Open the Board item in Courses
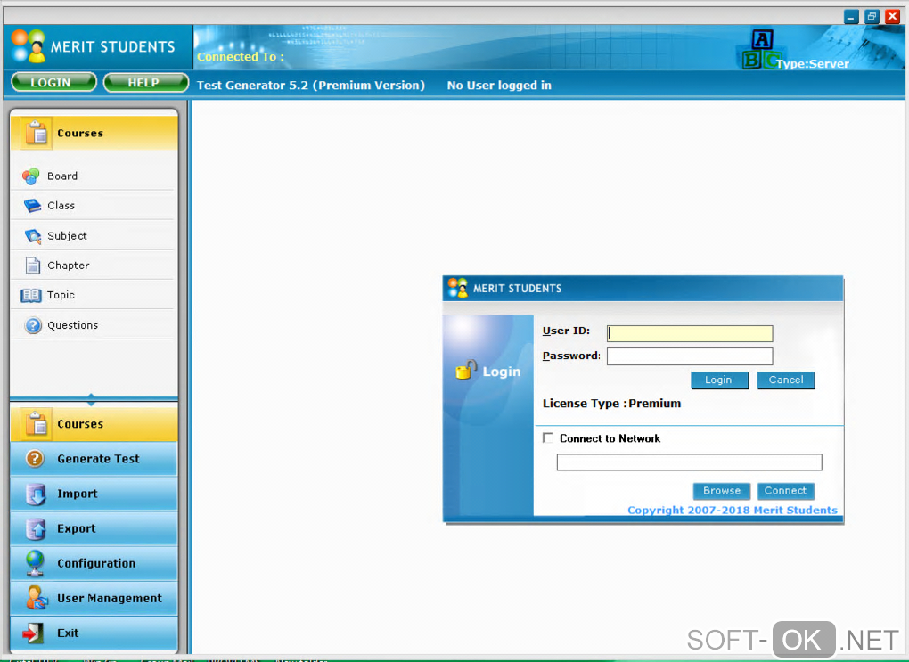Viewport: 909px width, 662px height. click(x=93, y=176)
